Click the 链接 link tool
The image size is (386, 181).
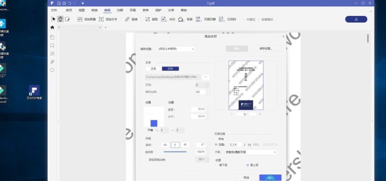(131, 19)
